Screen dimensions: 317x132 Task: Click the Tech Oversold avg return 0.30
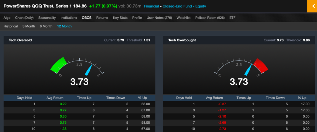[x=63, y=116]
